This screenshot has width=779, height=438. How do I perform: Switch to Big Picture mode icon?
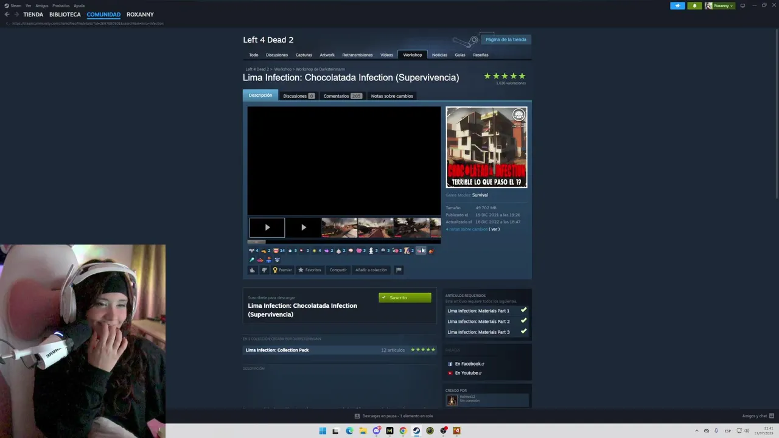tap(742, 5)
